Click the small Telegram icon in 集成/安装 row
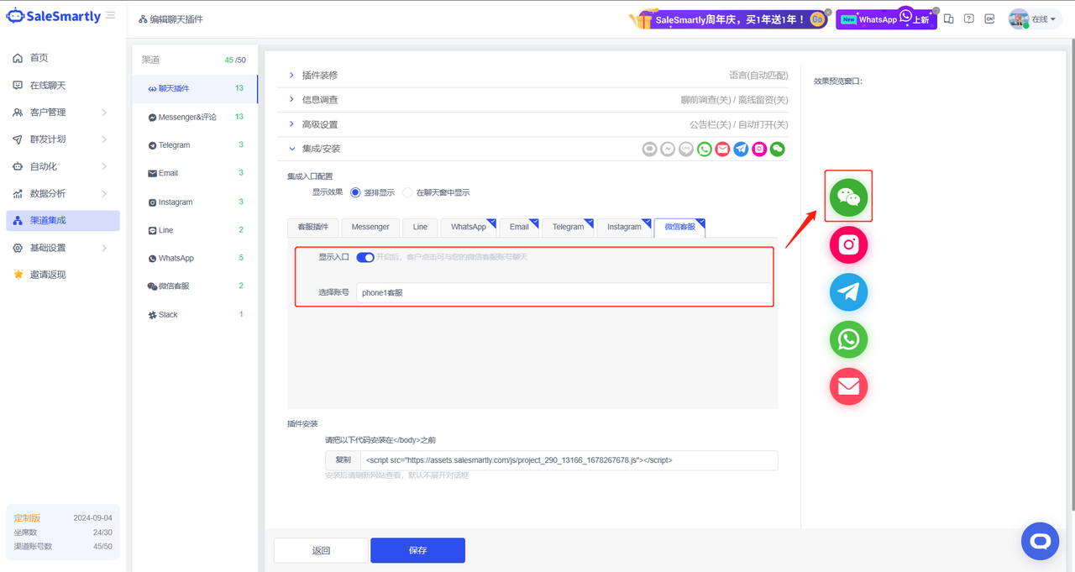The image size is (1075, 572). (x=741, y=149)
